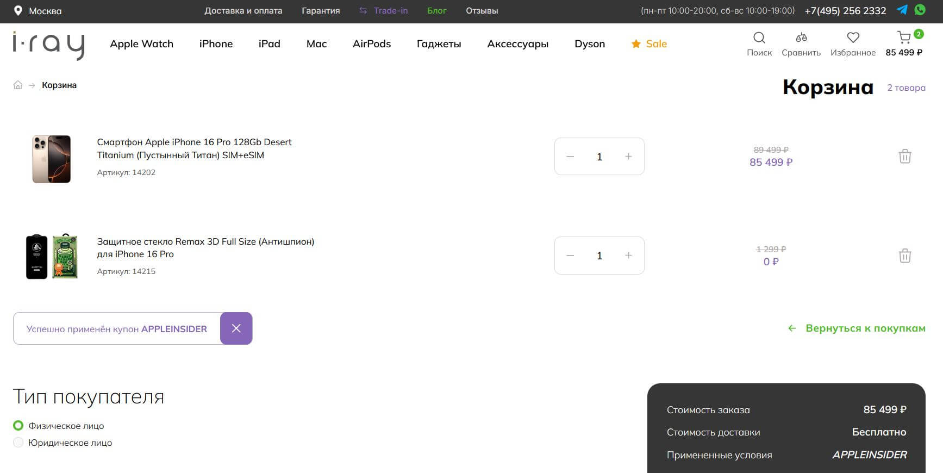This screenshot has width=943, height=473.
Task: Open the Отзывы link
Action: (482, 10)
